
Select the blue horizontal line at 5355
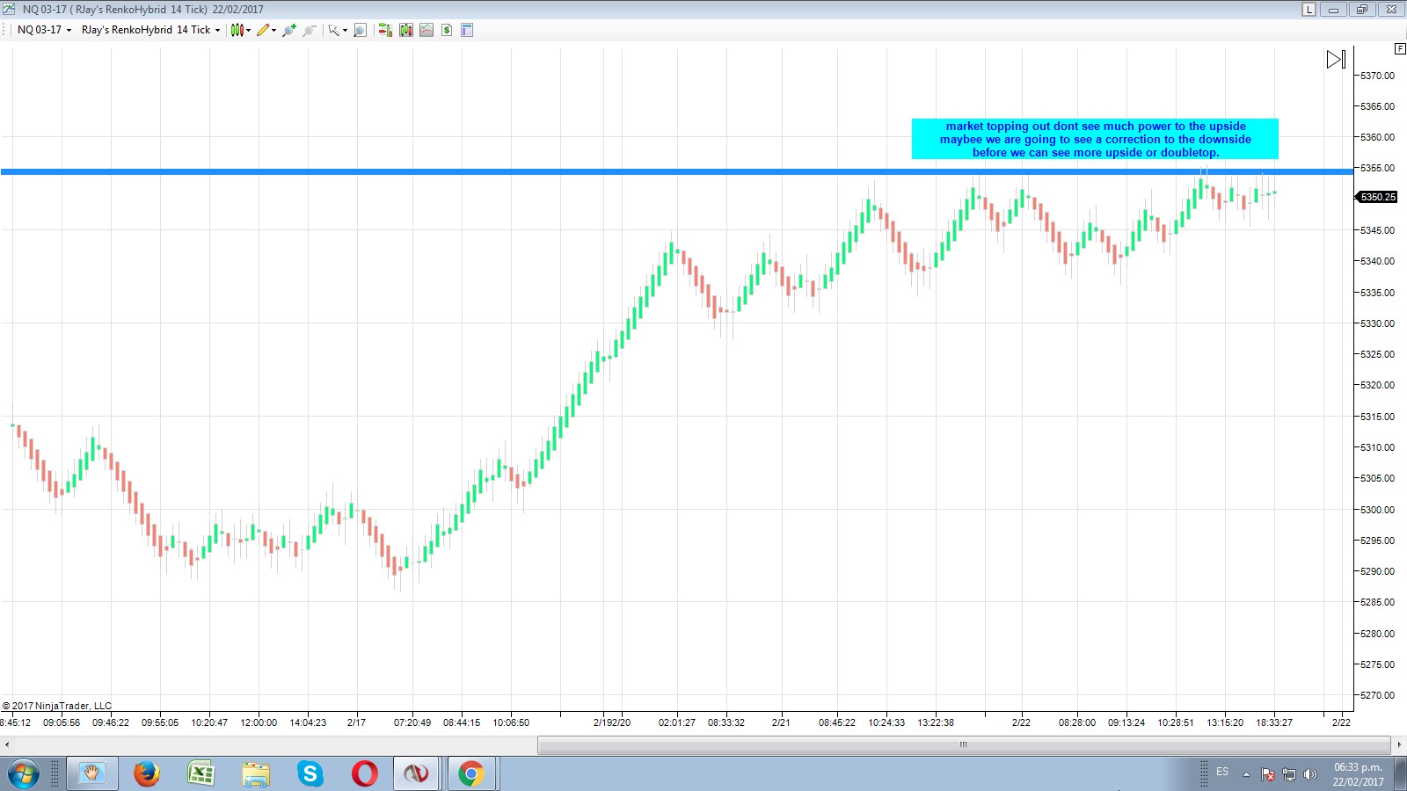(677, 171)
